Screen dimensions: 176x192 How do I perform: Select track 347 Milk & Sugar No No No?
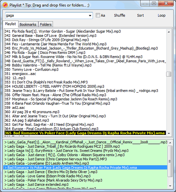(85, 57)
